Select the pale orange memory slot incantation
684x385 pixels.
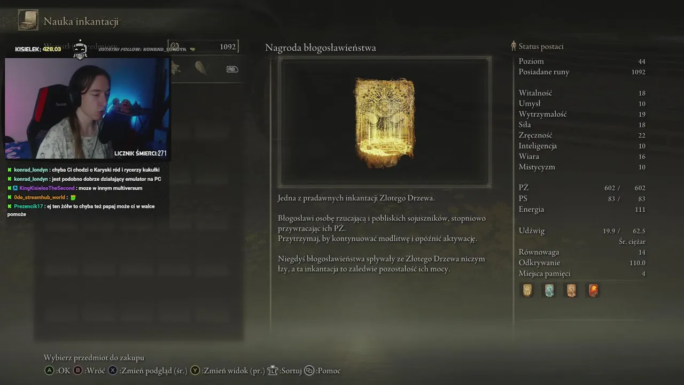(571, 290)
